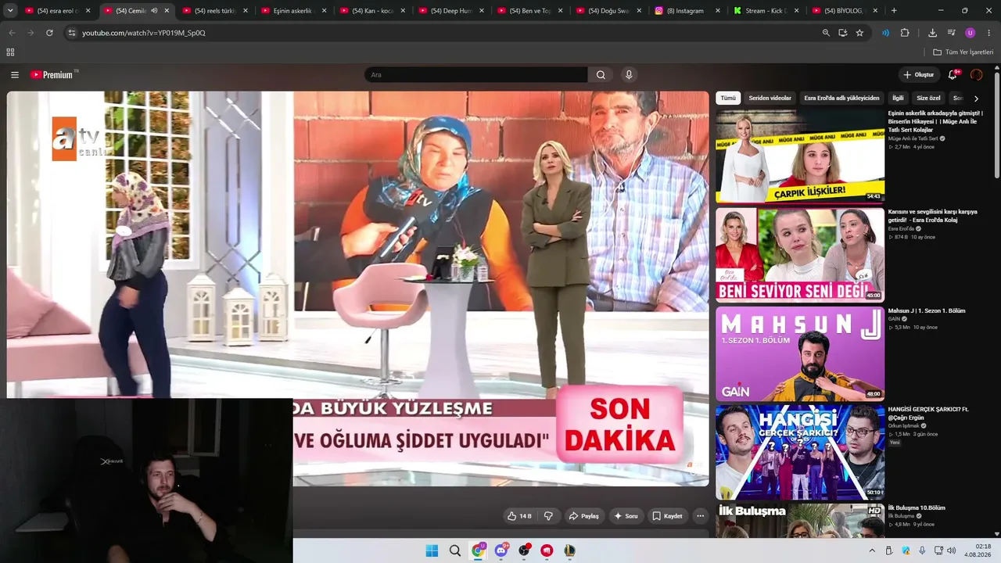The height and width of the screenshot is (563, 1001).
Task: Open YouTube notifications bell
Action: click(953, 75)
